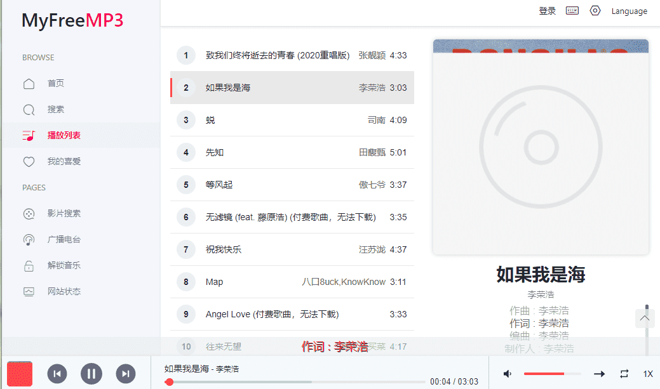Open the 网站状态 monitor icon
This screenshot has width=660, height=389.
[x=29, y=291]
